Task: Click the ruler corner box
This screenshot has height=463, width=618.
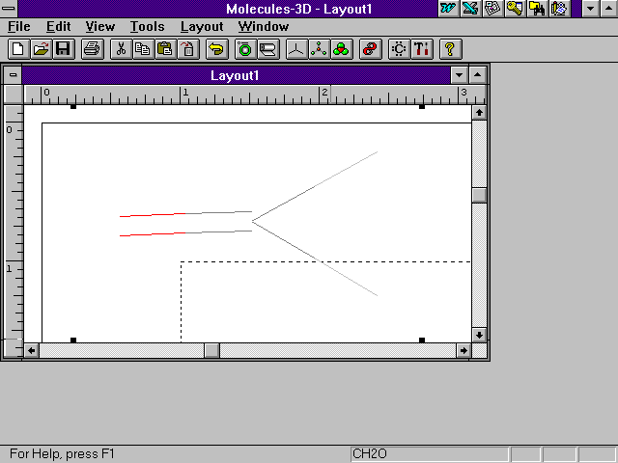Action: tap(14, 95)
